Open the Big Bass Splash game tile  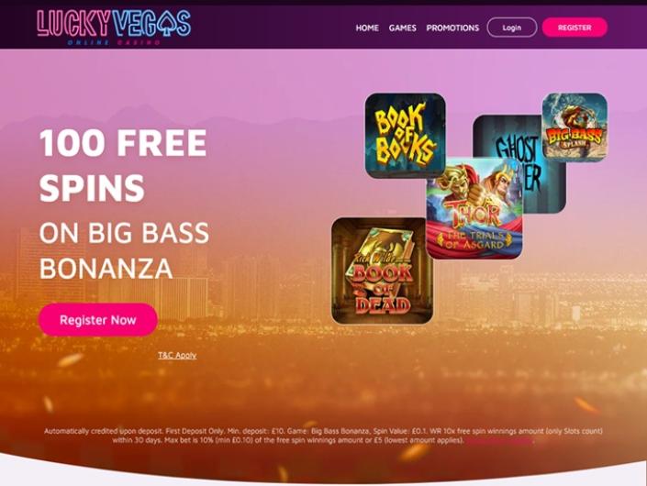point(574,127)
